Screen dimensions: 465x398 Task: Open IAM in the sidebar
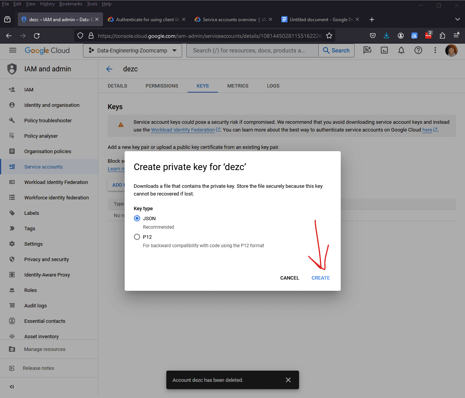(49, 89)
